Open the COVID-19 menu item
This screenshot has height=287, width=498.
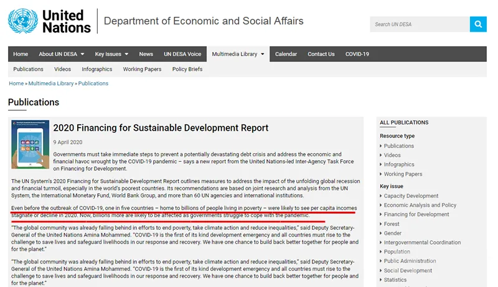pyautogui.click(x=357, y=54)
